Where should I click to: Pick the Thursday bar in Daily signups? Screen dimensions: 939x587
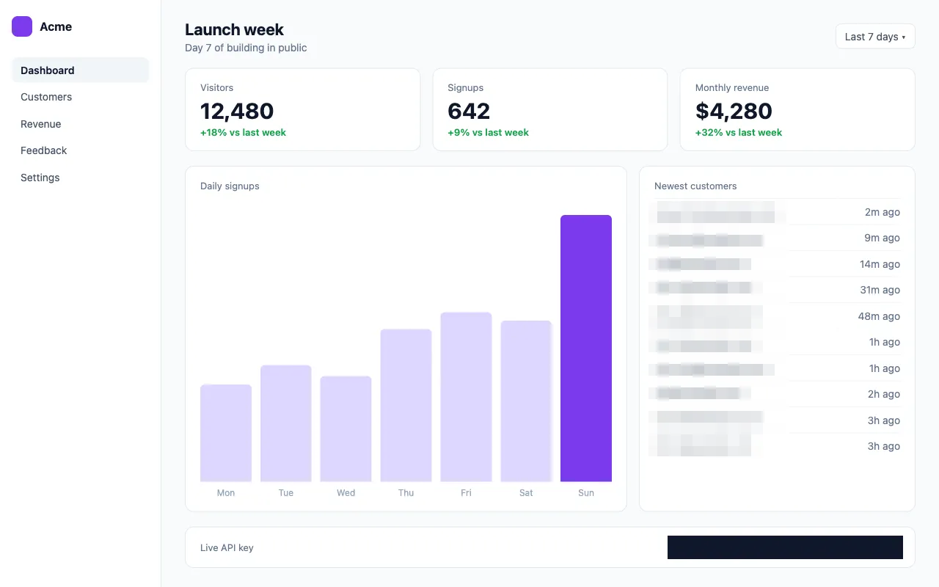click(x=406, y=406)
